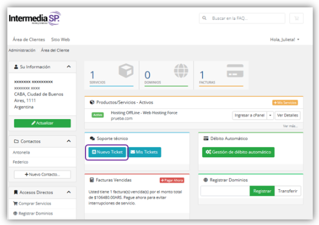Focus the domain name input field
This screenshot has width=319, height=225.
[225, 191]
